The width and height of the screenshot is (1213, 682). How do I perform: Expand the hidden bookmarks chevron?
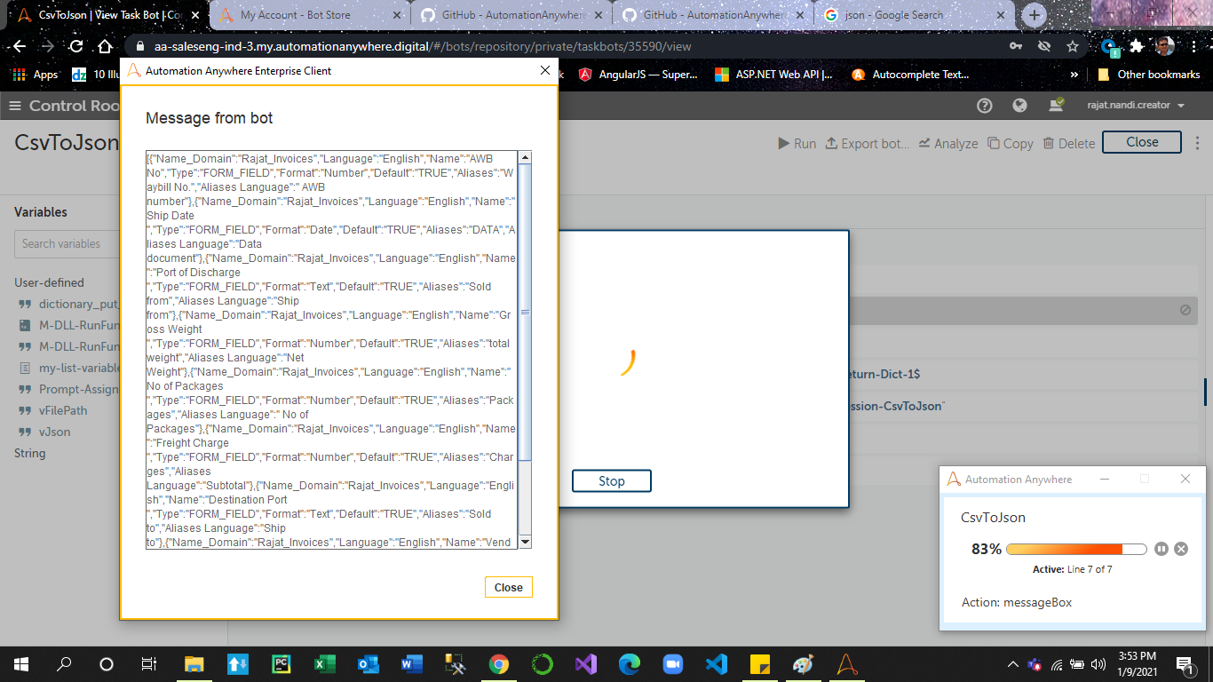point(1074,75)
